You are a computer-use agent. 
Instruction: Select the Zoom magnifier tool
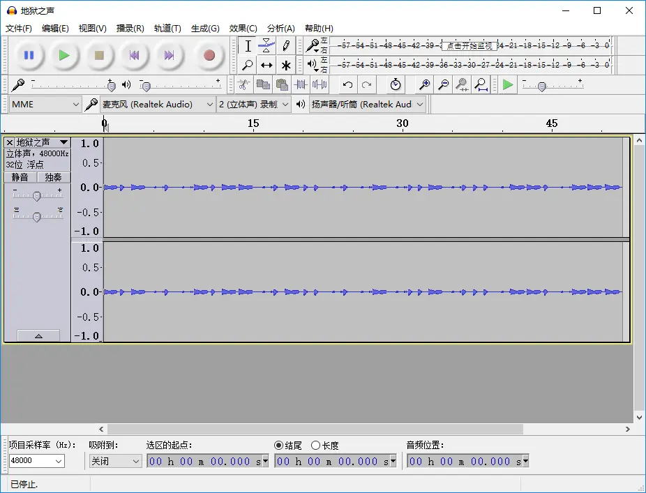(248, 65)
